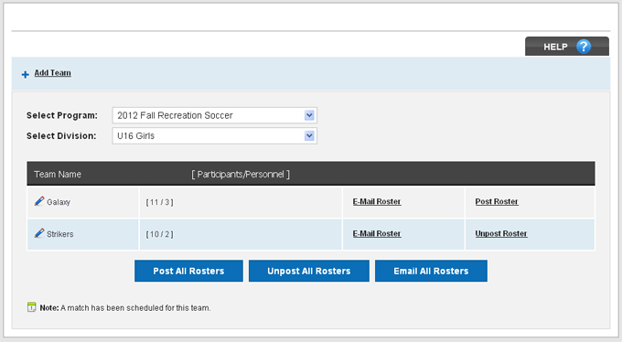
Task: Click the Unpost All Rosters button
Action: click(309, 271)
